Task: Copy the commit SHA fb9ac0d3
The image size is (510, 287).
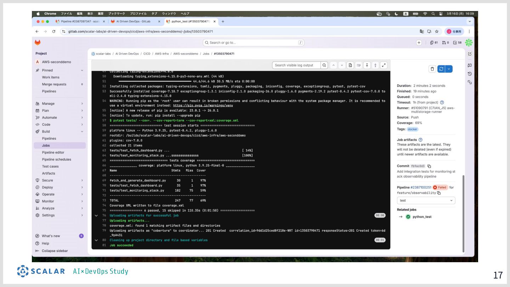Action: tap(429, 166)
